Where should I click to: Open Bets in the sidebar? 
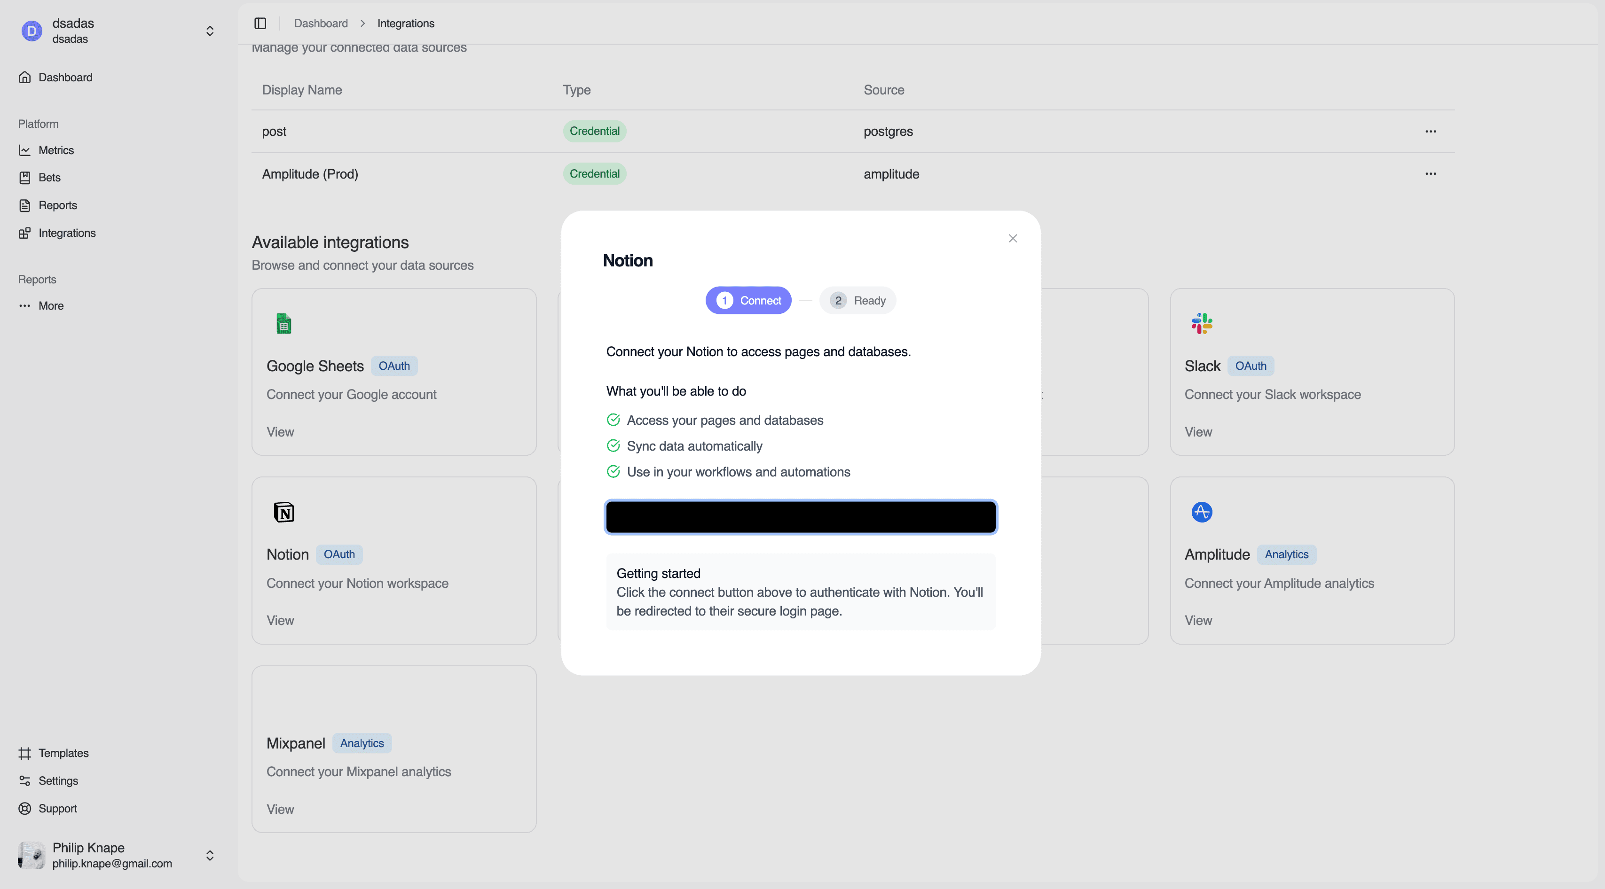(x=49, y=178)
